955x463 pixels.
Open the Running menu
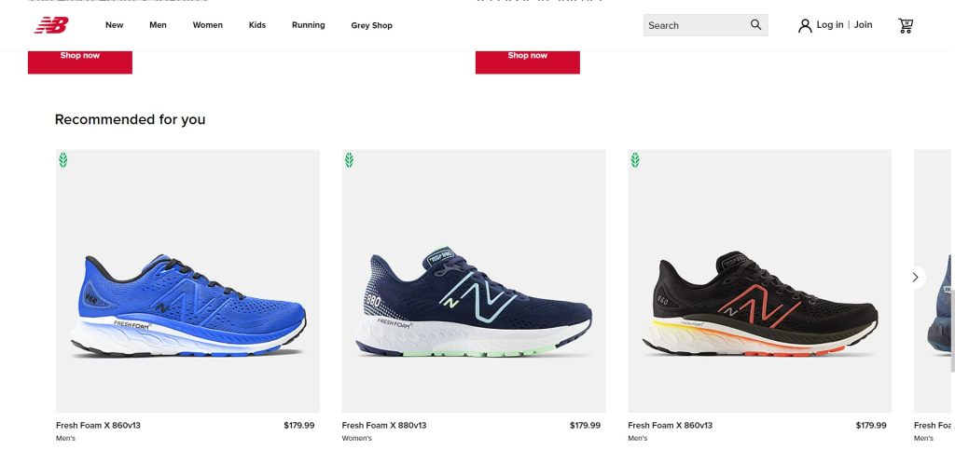point(308,25)
